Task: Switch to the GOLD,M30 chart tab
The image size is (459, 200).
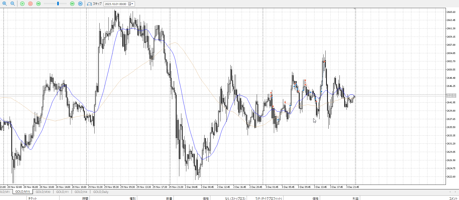Action: click(43, 192)
